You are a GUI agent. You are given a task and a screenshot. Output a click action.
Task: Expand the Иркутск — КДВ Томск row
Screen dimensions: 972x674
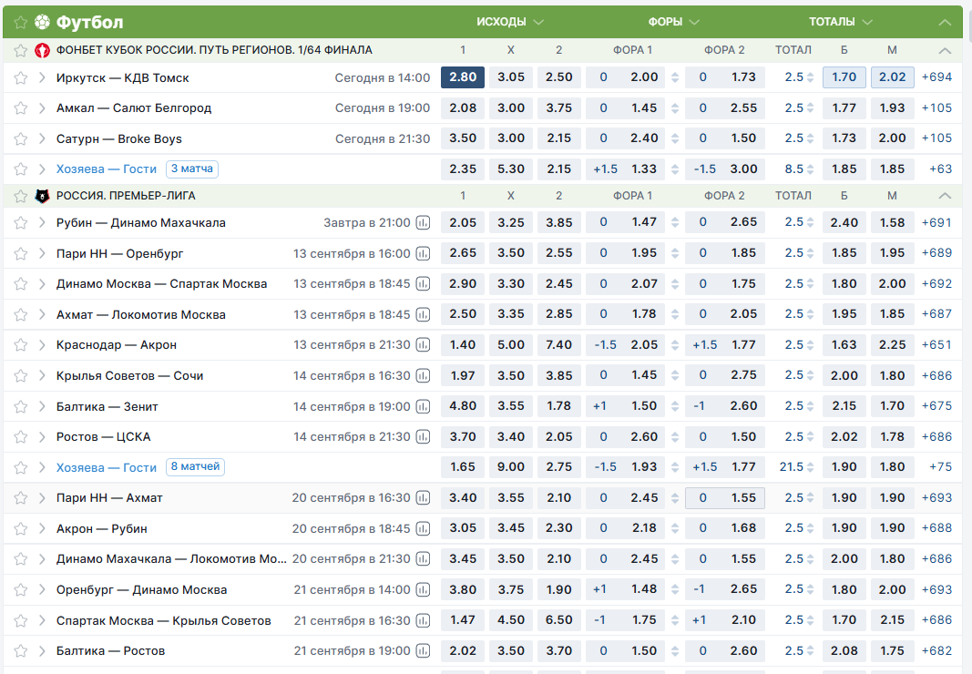click(42, 77)
